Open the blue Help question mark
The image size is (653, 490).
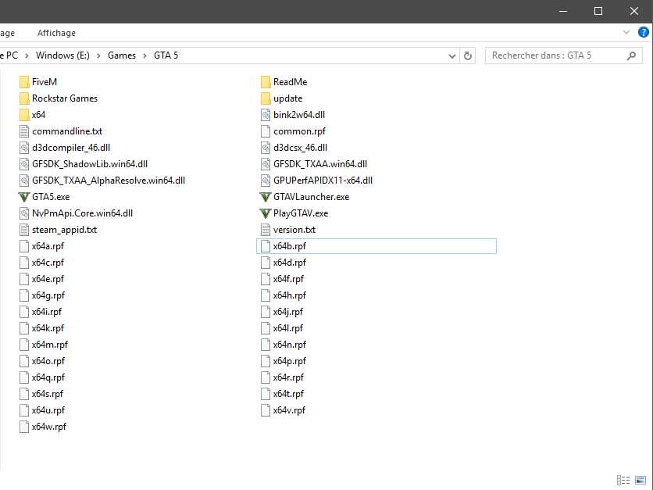[643, 32]
